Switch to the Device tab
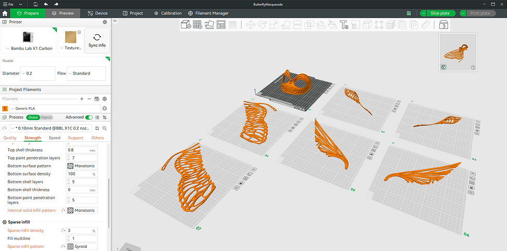This screenshot has width=507, height=251. tap(98, 13)
